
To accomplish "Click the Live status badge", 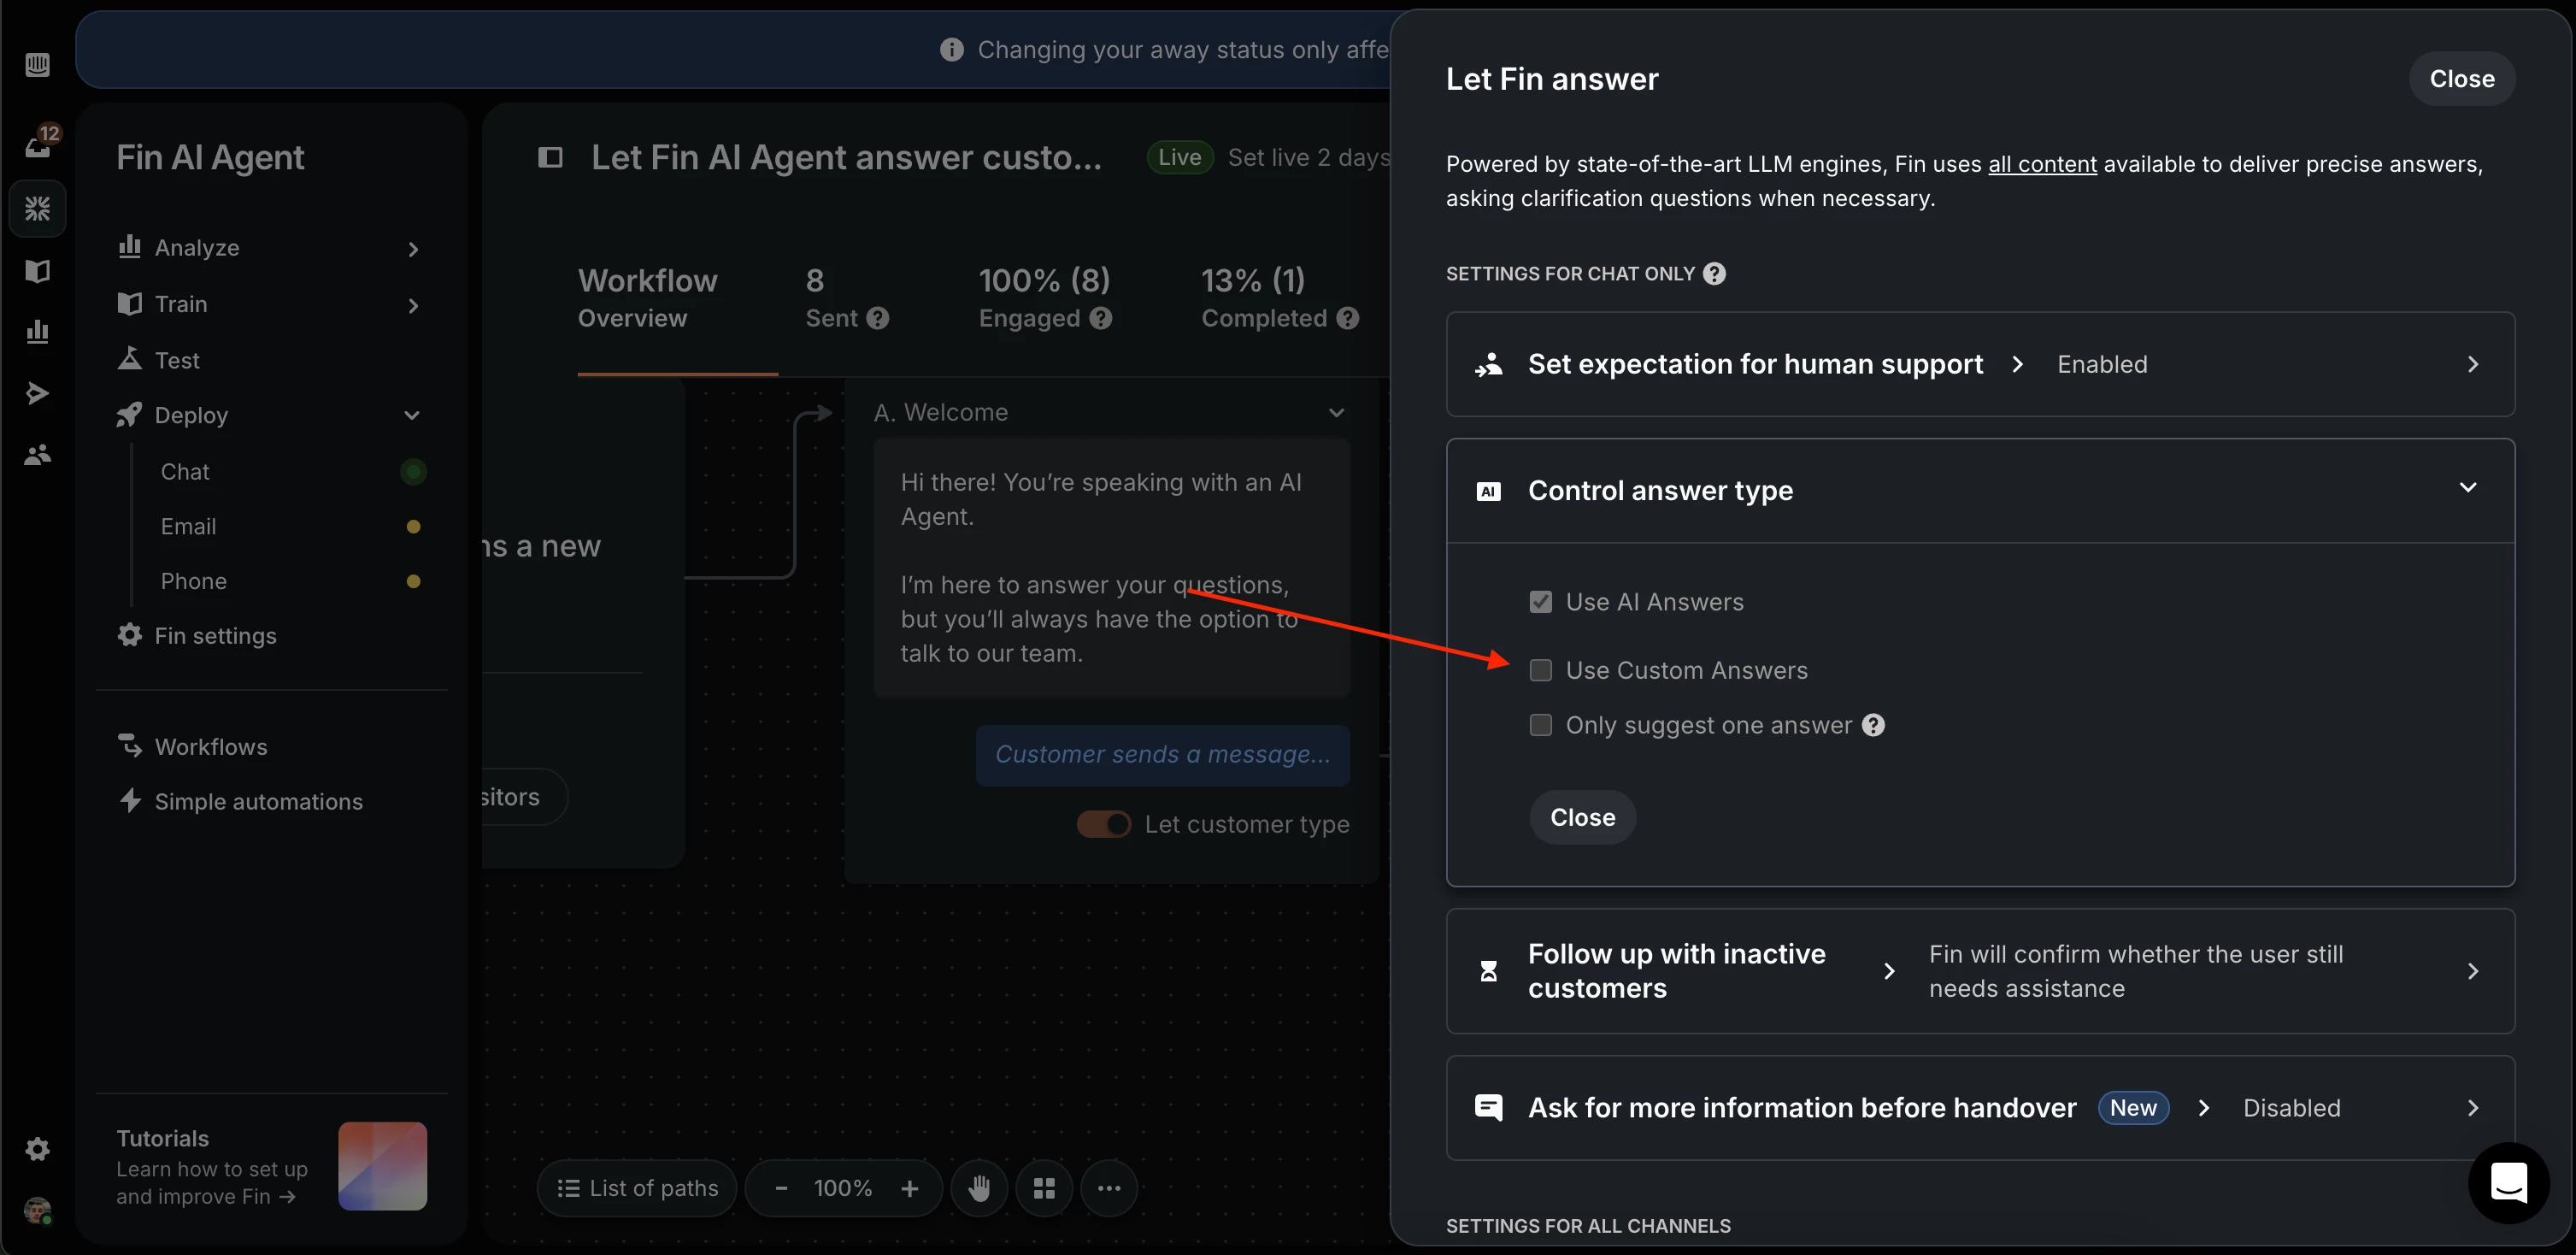I will (x=1179, y=157).
